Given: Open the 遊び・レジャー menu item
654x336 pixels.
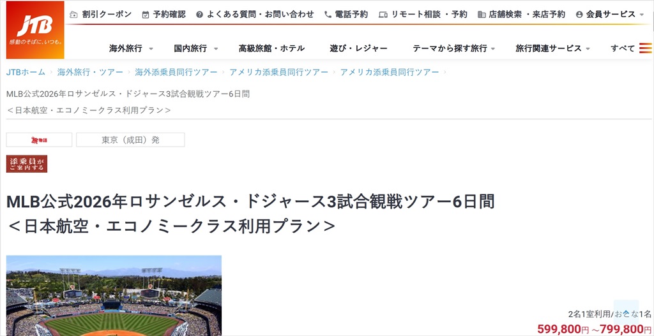Looking at the screenshot, I should click(358, 48).
